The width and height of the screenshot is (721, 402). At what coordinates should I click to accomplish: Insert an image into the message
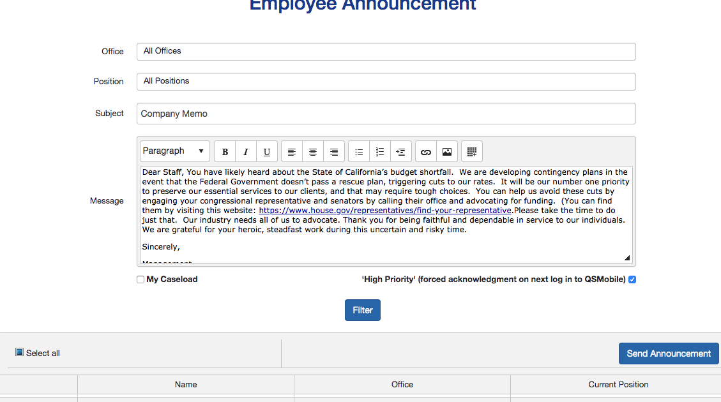point(447,152)
